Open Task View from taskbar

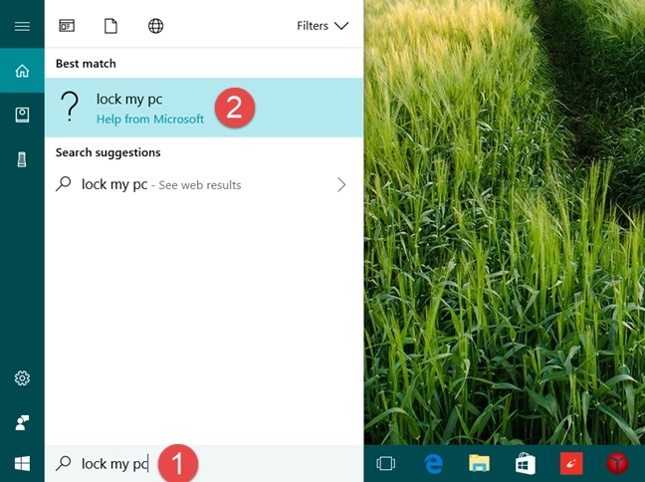coord(386,463)
